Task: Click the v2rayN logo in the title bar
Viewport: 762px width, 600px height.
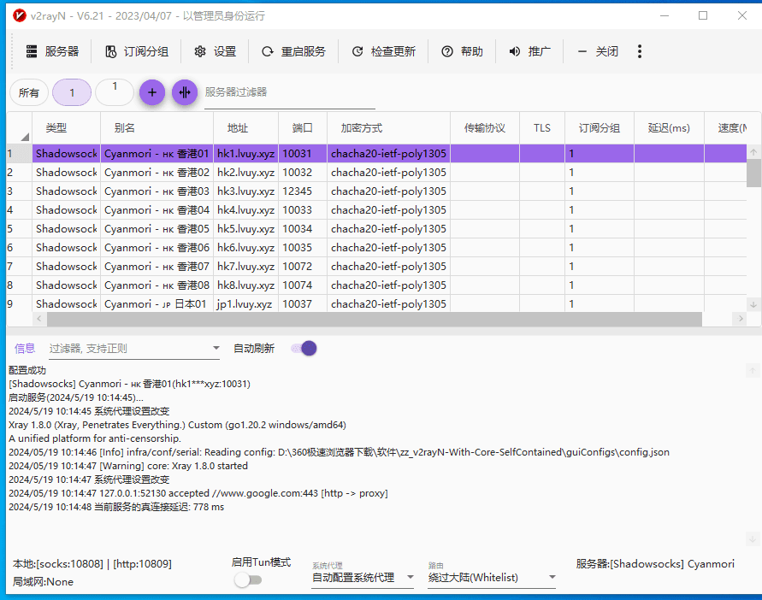Action: 19,15
